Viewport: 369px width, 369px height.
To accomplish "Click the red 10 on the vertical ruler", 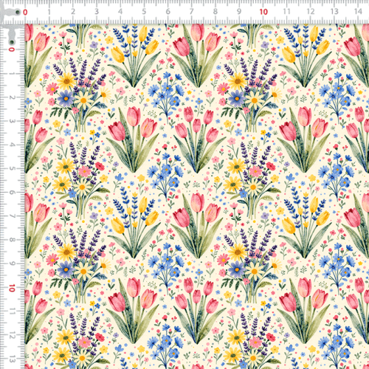I will (x=12, y=288).
